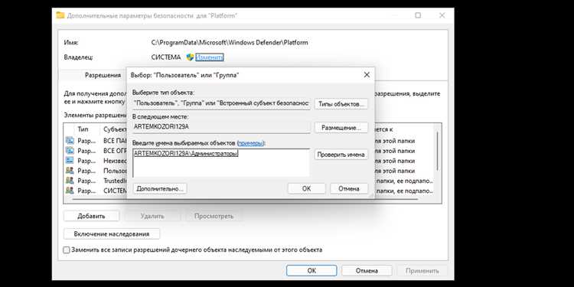
Task: Click the Включение наследования button
Action: click(x=112, y=234)
